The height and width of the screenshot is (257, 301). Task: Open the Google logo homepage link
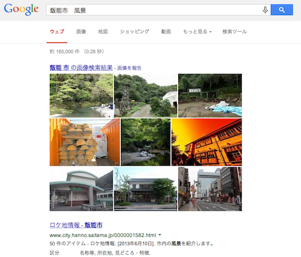coord(21,9)
